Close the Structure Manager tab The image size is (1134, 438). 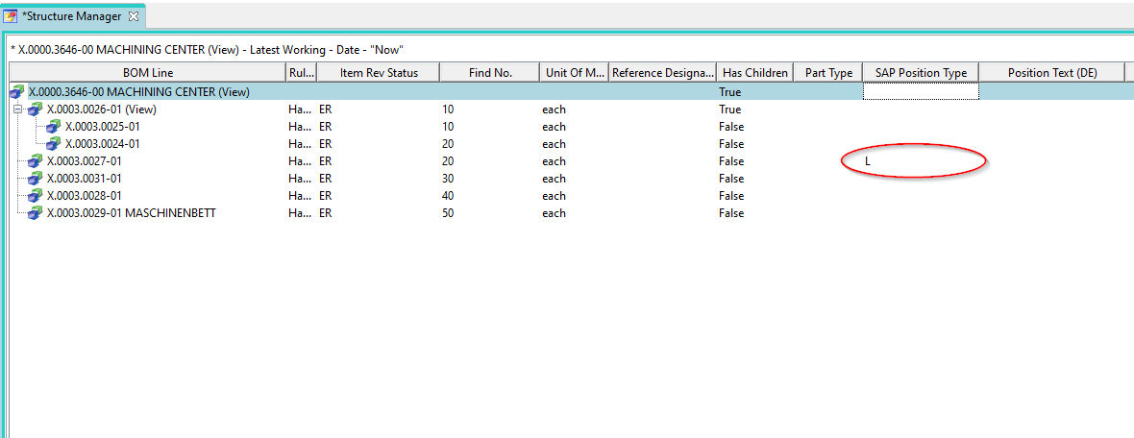134,16
